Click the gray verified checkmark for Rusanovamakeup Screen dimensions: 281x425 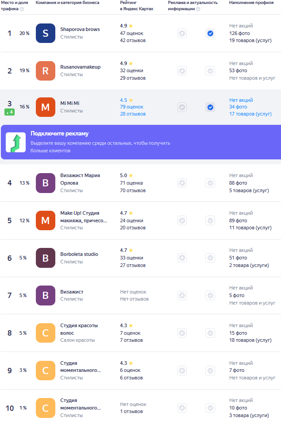[x=210, y=71]
